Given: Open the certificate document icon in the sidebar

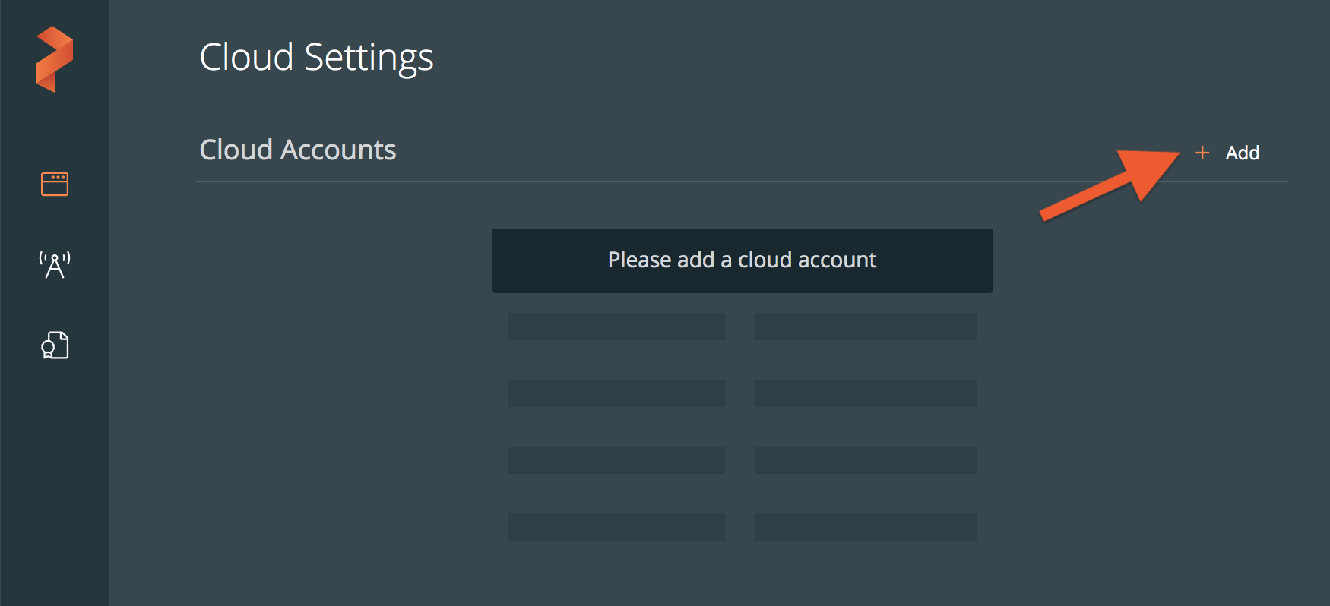Looking at the screenshot, I should click(x=55, y=346).
